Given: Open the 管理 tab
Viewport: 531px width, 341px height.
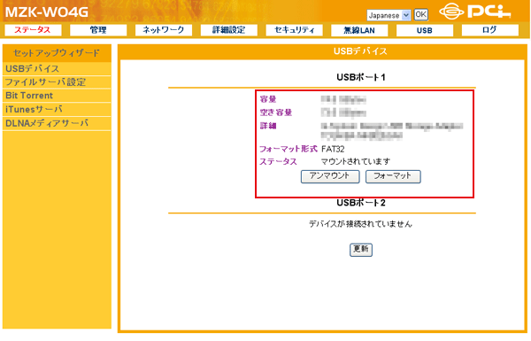Looking at the screenshot, I should point(98,30).
